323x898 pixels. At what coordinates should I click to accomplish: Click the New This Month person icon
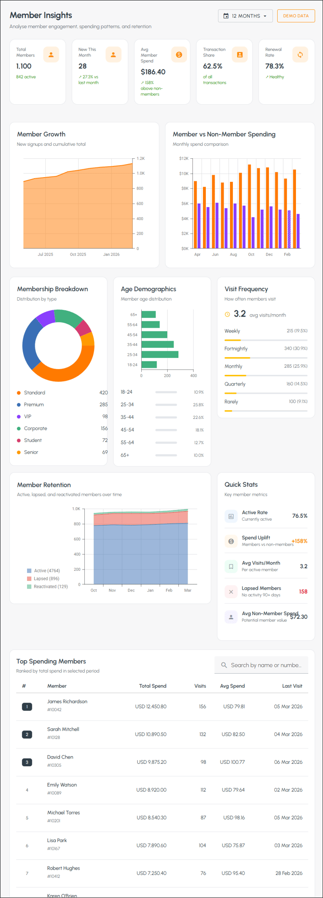113,55
